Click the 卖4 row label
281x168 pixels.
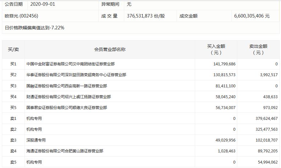pyautogui.click(x=13, y=151)
